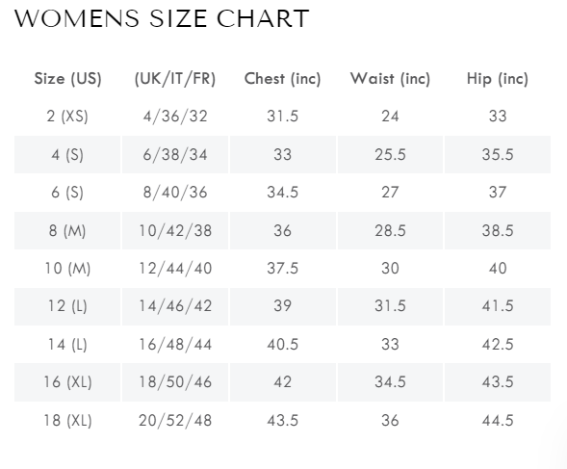Select hip value 44.5
Screen dimensions: 567x469
click(x=498, y=420)
